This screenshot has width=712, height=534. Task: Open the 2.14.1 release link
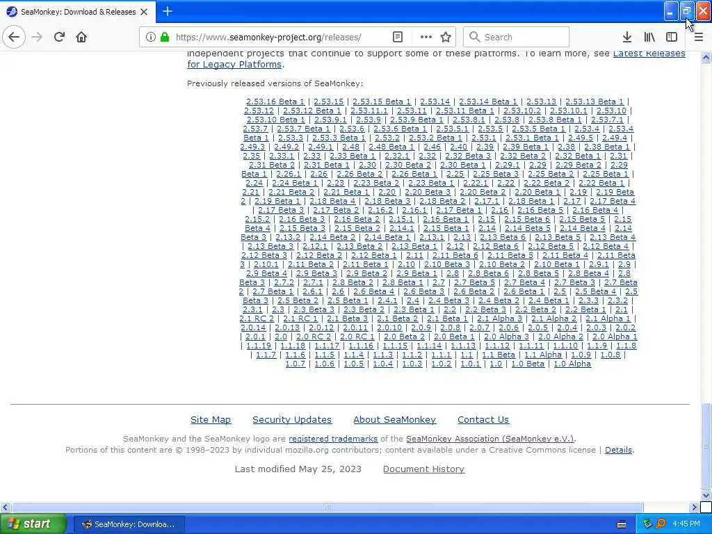pyautogui.click(x=401, y=228)
